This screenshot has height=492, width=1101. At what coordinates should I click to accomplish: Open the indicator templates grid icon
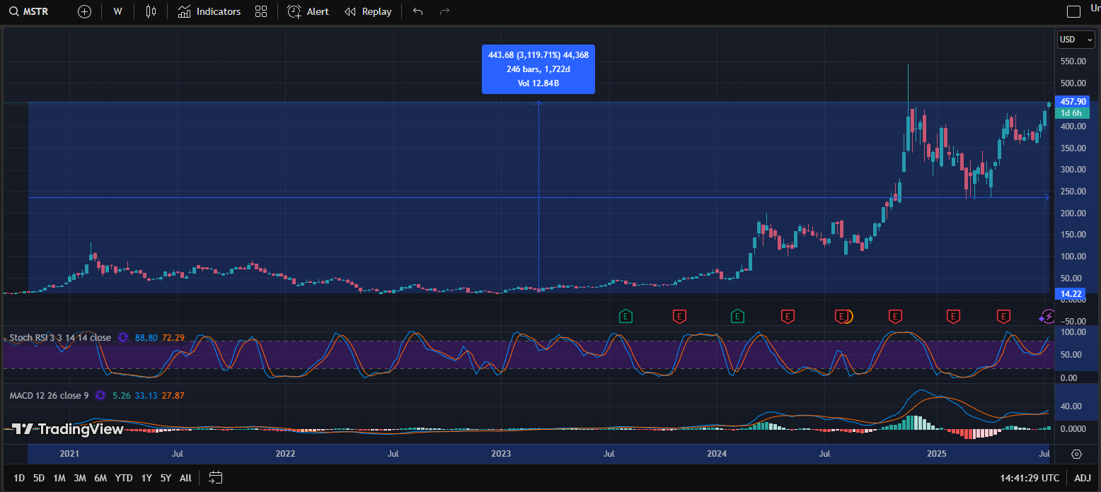(261, 11)
